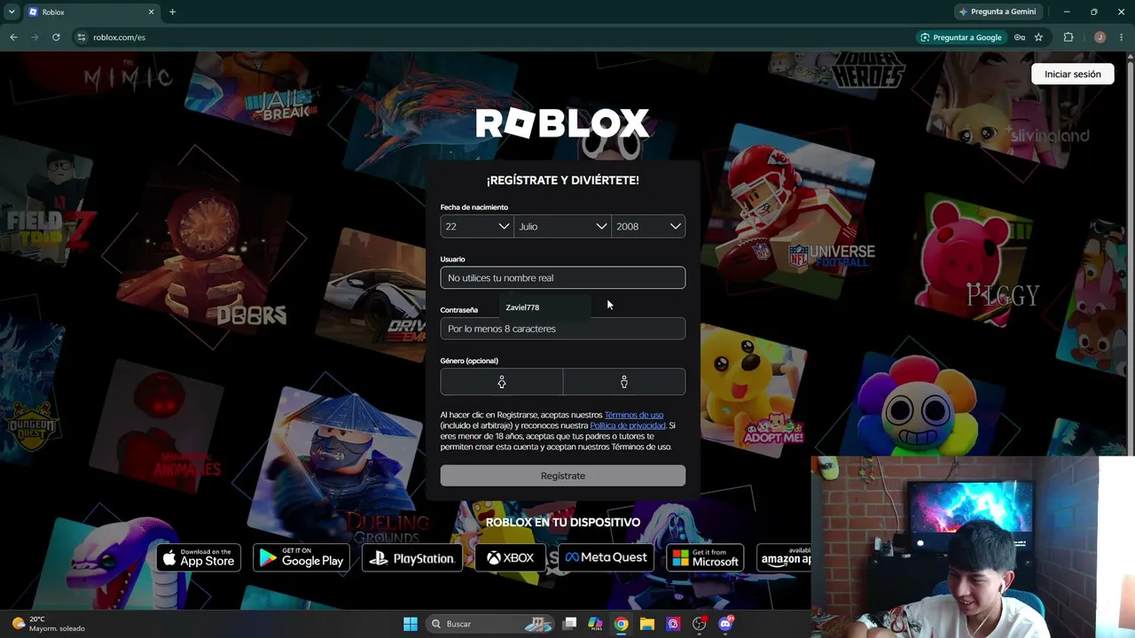Open the birth month dropdown showing Julio

(563, 226)
